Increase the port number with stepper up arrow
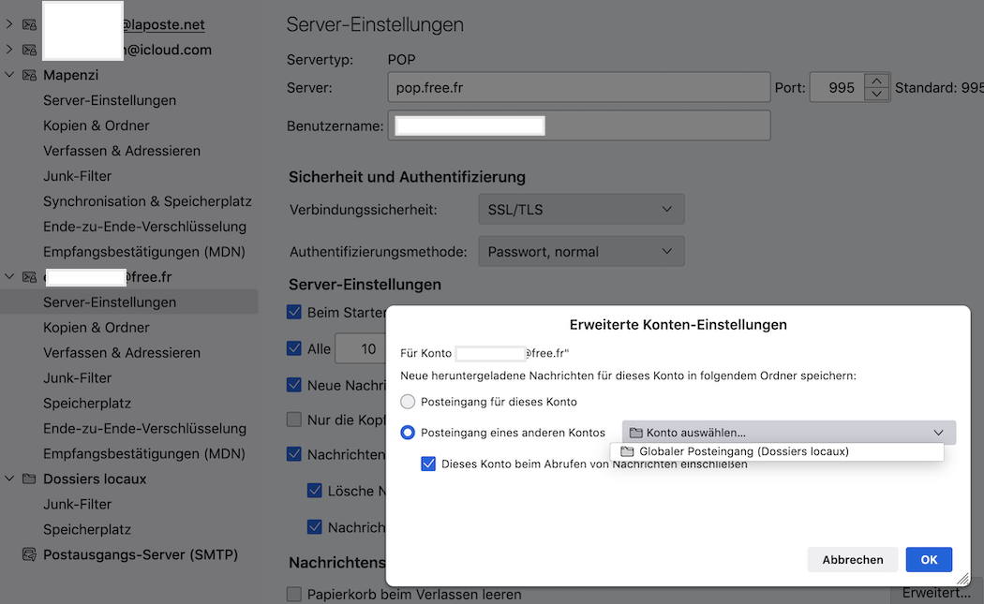Image resolution: width=984 pixels, height=604 pixels. [x=876, y=81]
